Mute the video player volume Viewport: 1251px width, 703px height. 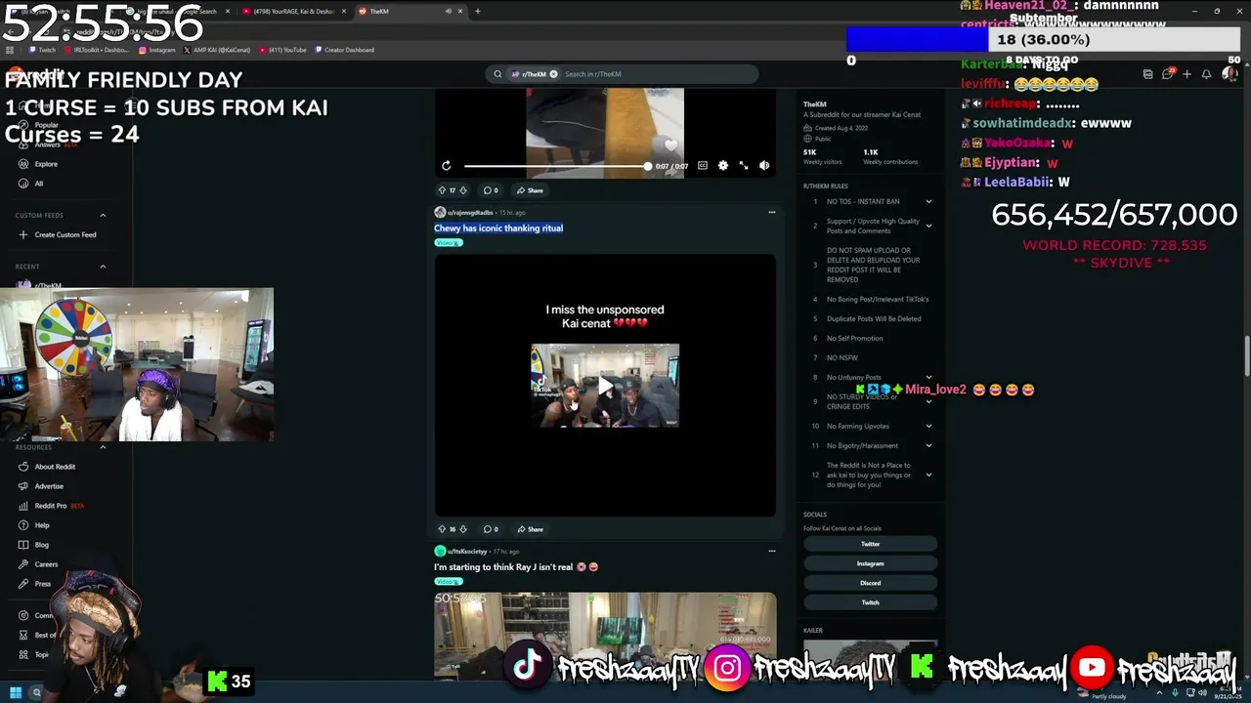[764, 166]
